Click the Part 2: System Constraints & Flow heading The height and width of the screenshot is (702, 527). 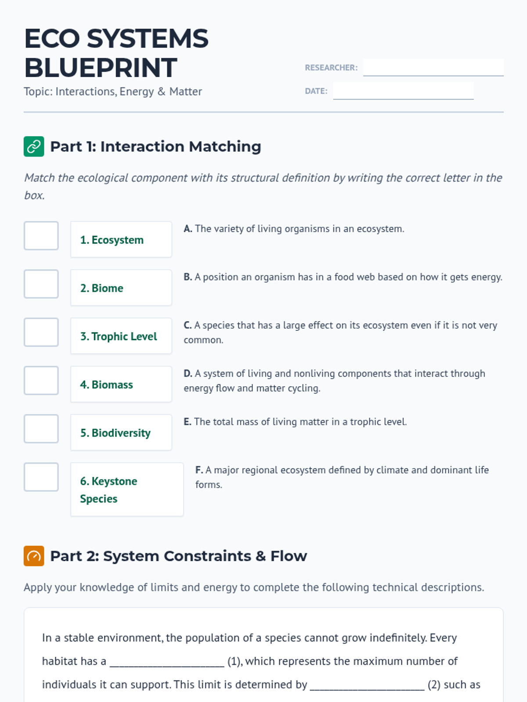(178, 556)
